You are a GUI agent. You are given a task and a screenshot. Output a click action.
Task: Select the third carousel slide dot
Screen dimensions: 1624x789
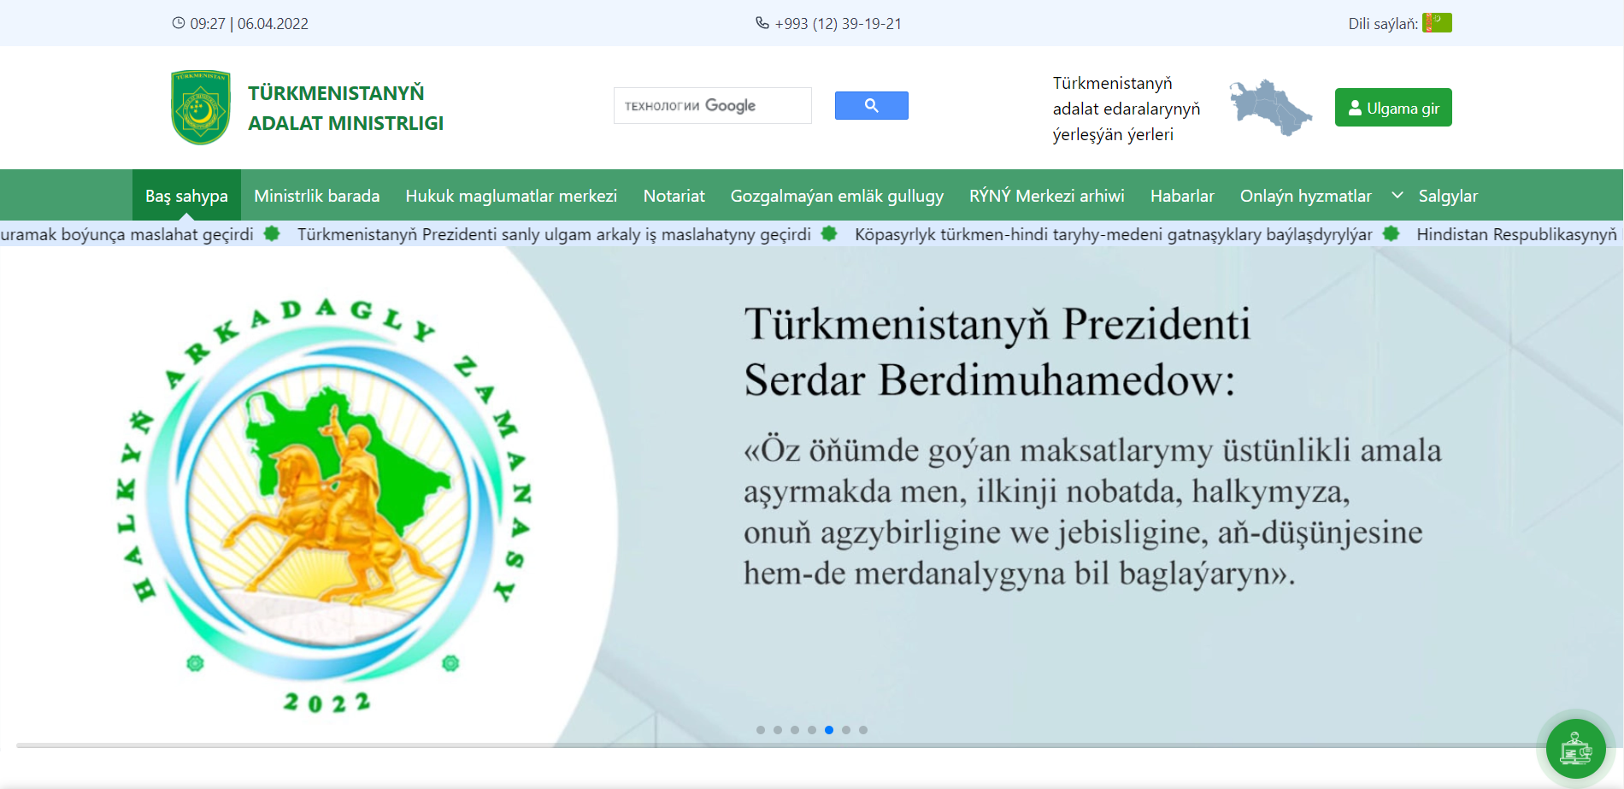(795, 730)
